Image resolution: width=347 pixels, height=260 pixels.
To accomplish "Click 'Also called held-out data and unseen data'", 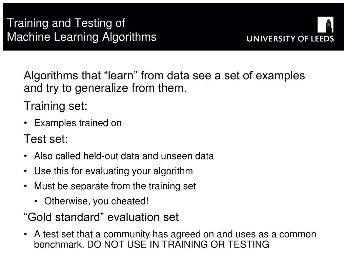I will tap(124, 156).
